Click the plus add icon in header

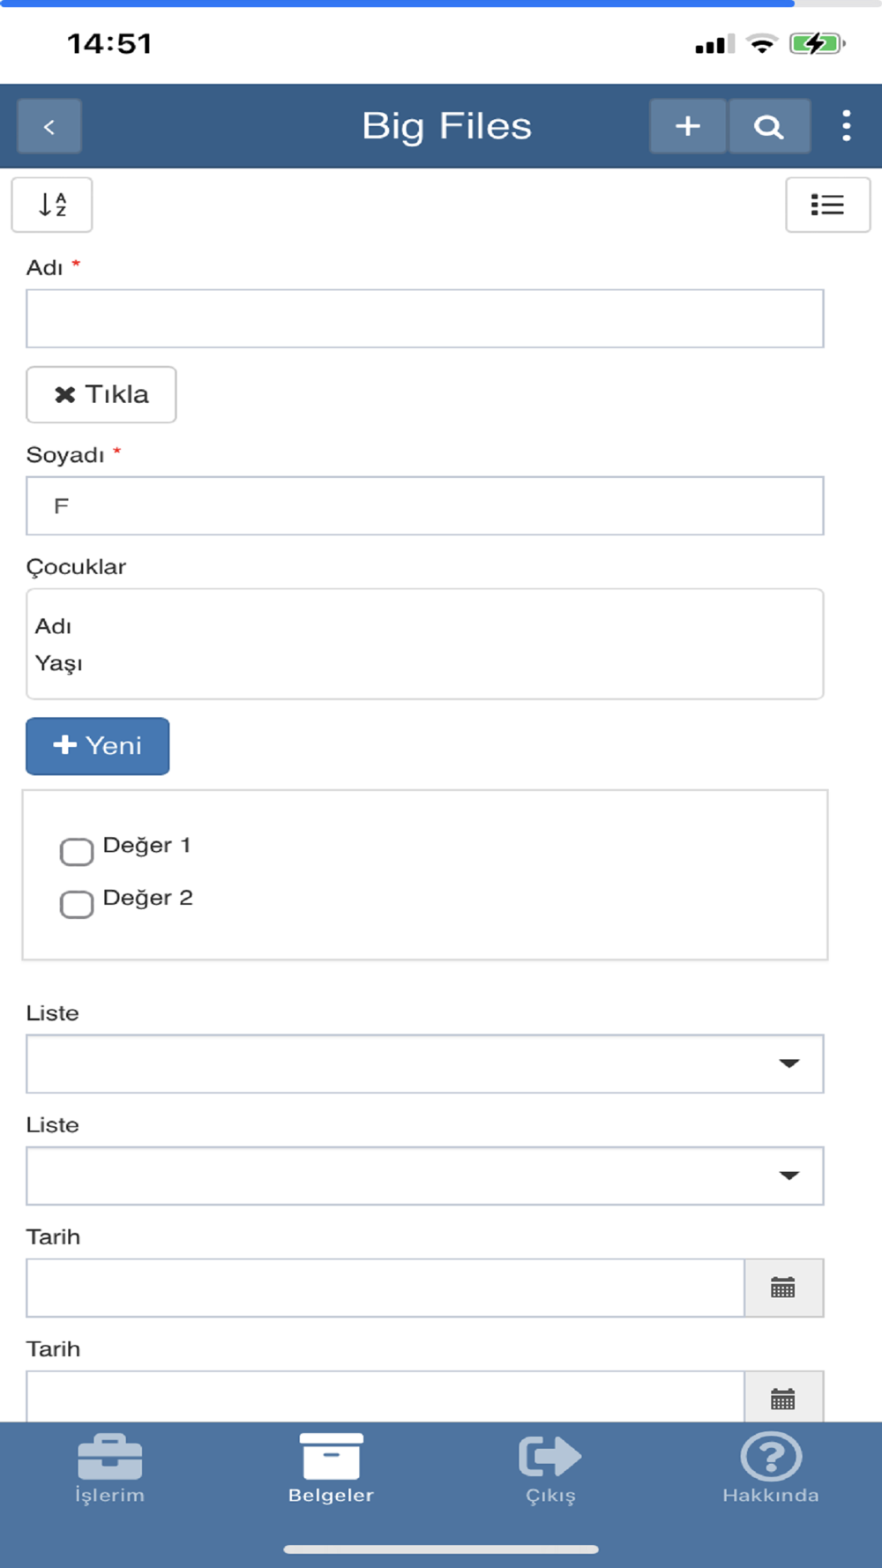click(x=688, y=127)
